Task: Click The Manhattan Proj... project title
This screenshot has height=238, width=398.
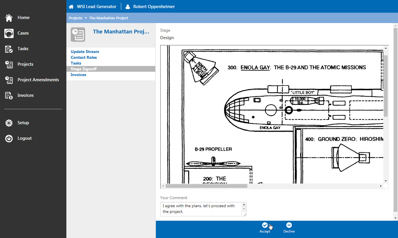Action: tap(121, 32)
